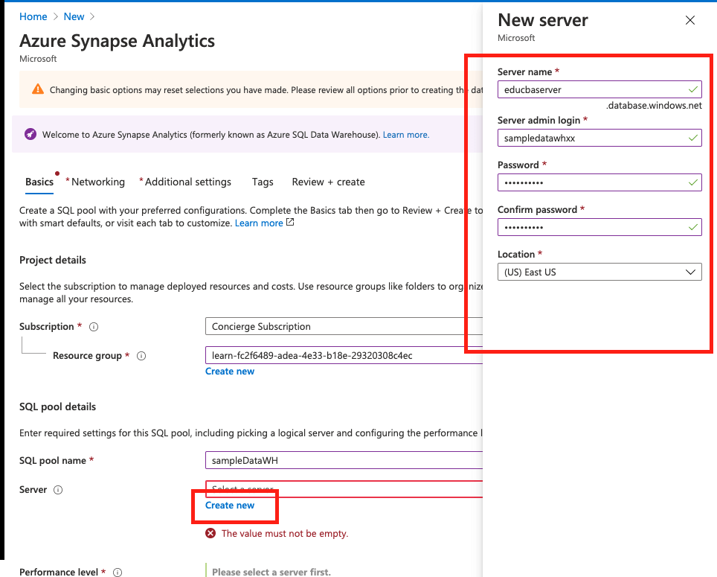Screen dimensions: 717x577
Task: Click Create new under Resource group
Action: (230, 371)
